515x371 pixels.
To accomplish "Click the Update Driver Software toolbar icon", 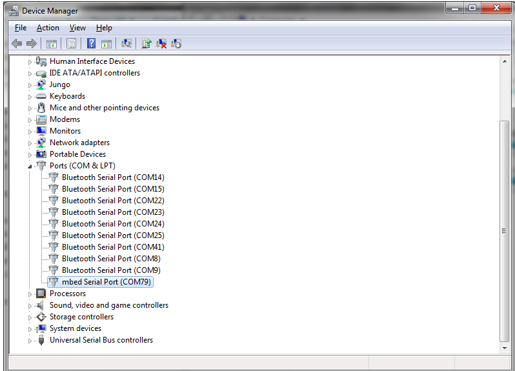I will pos(146,43).
